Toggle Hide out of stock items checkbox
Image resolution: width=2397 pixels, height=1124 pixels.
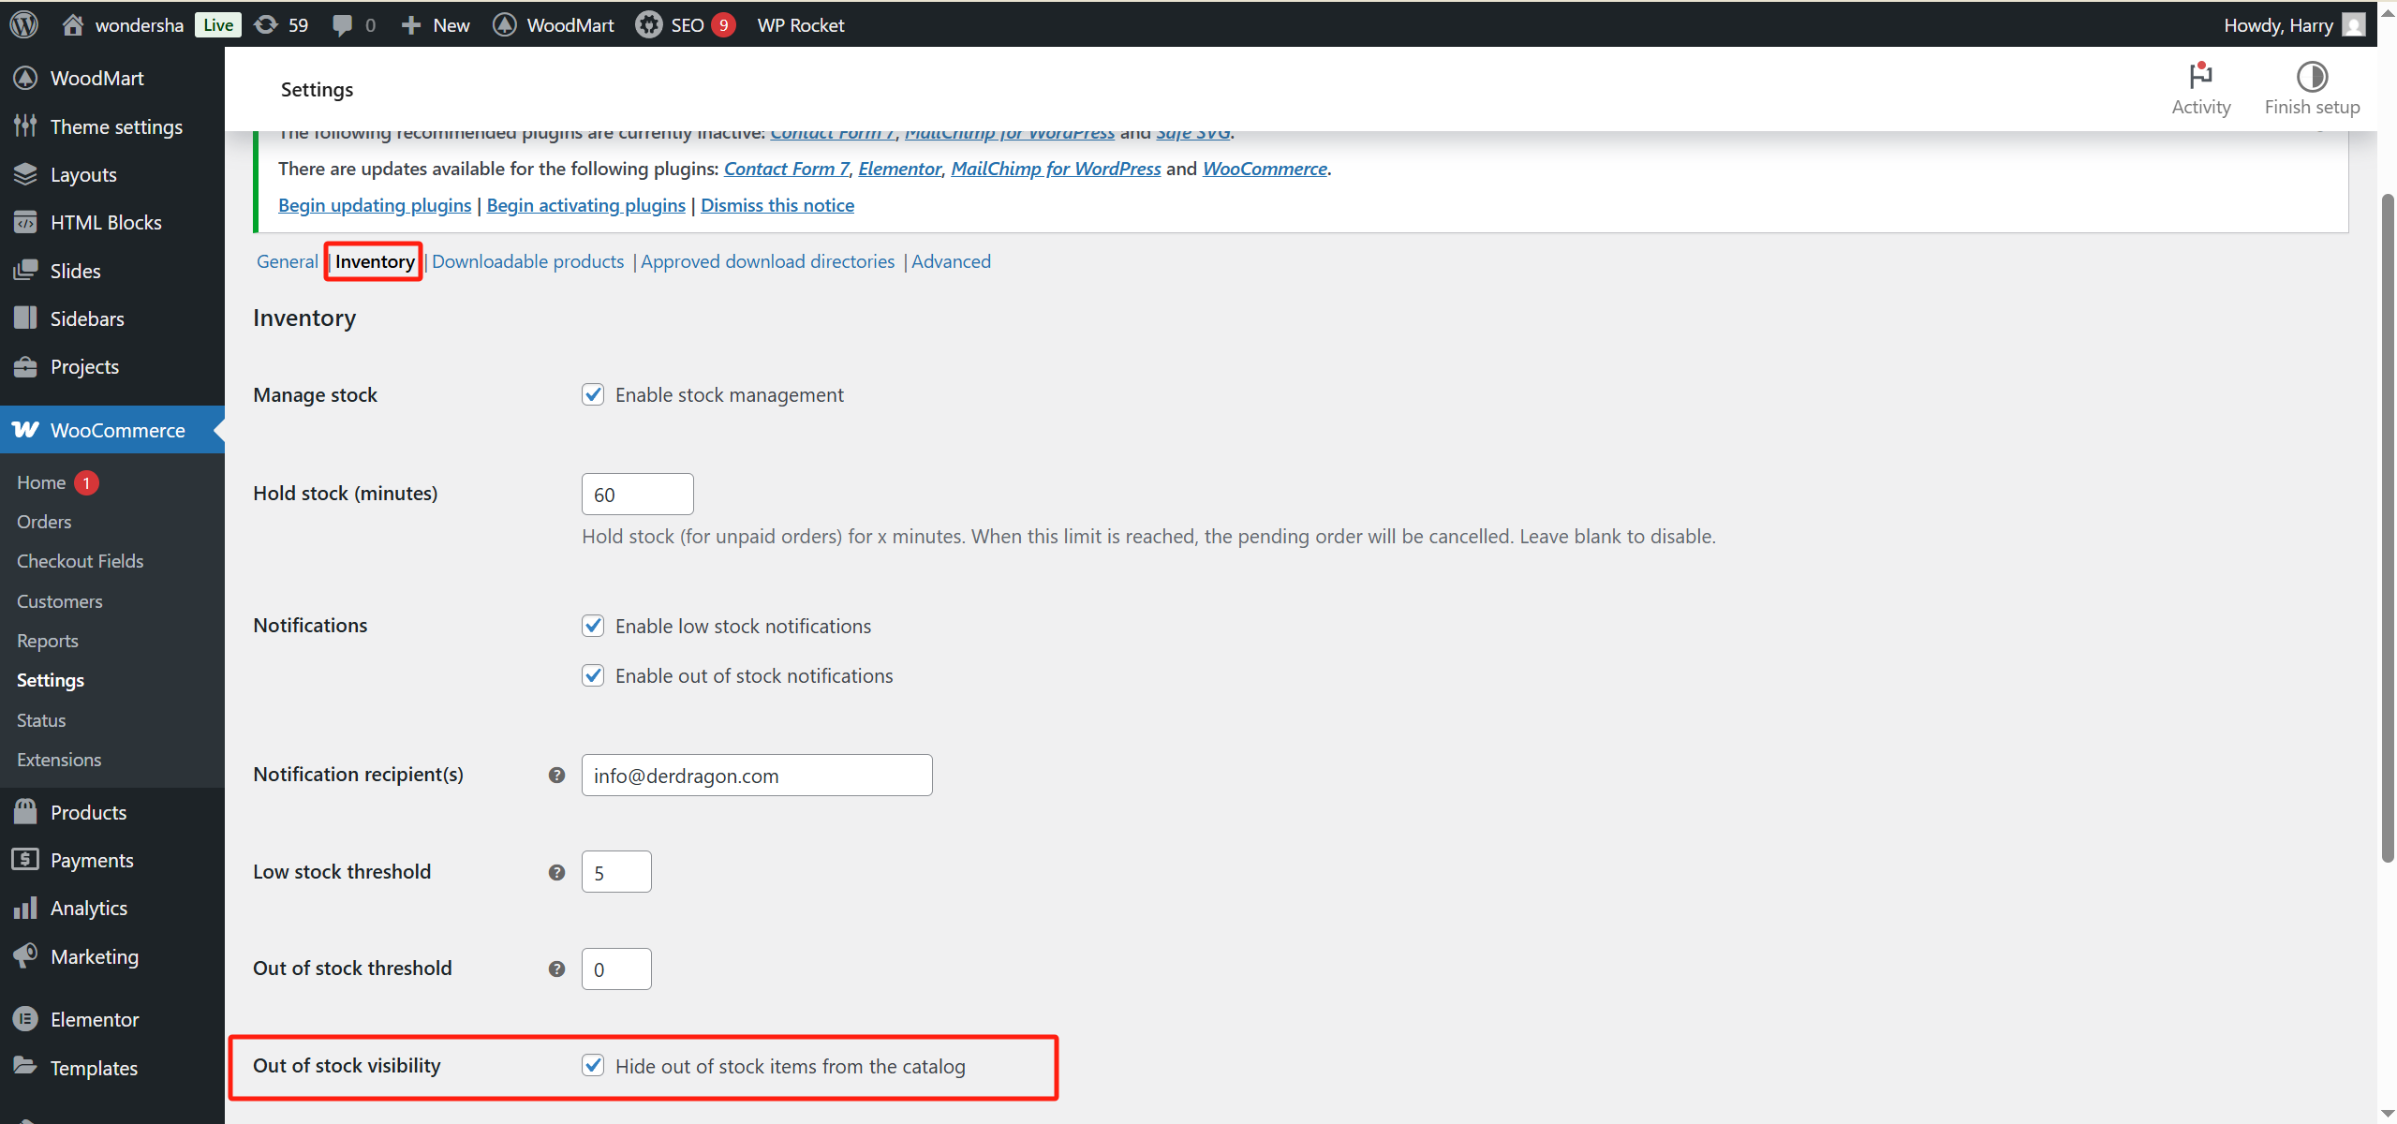(x=593, y=1065)
